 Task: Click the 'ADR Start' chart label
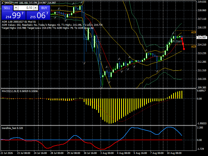176,41
